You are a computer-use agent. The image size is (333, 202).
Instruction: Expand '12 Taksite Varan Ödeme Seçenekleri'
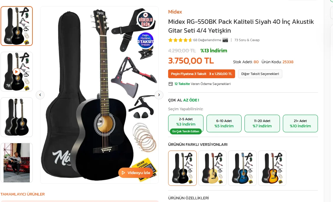(202, 84)
